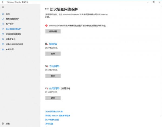Screen dimensions: 162x127
Task: Open 病毒和威胁防护 shield icon
Action: pyautogui.click(x=3, y=19)
